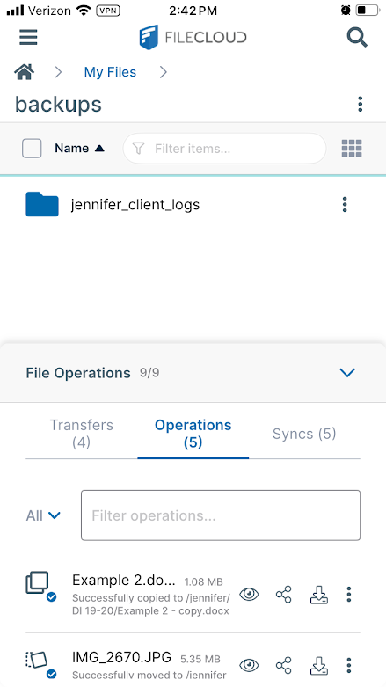
Task: Navigate to My Files breadcrumb
Action: pos(110,72)
